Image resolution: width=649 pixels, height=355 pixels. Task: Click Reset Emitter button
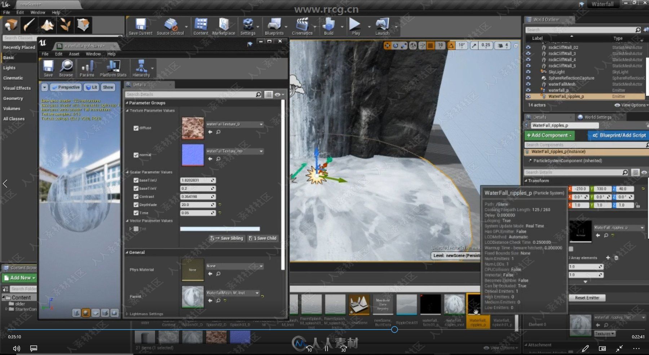pyautogui.click(x=587, y=298)
